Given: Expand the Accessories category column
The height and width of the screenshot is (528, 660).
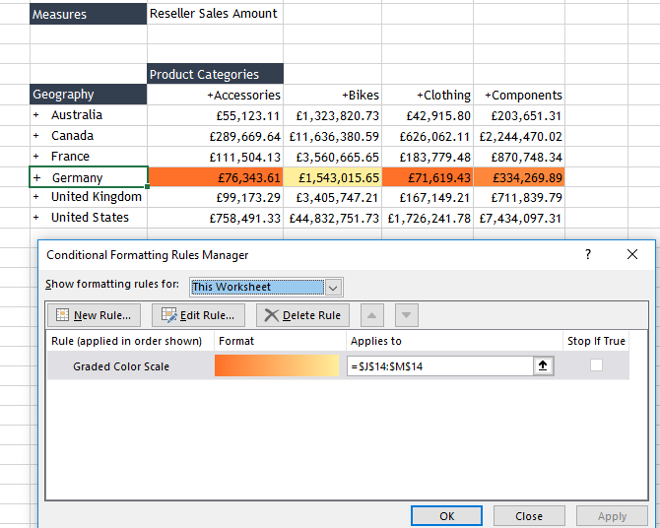Looking at the screenshot, I should click(x=211, y=96).
